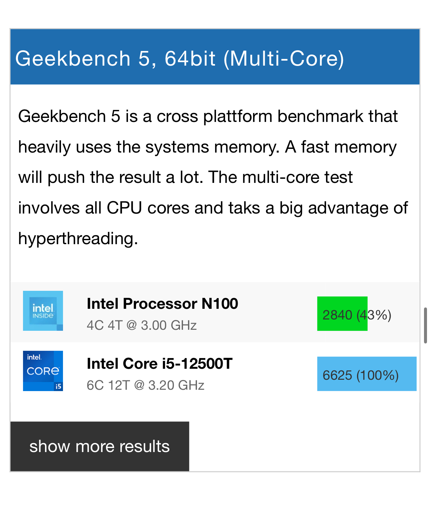Click the description line starting 'heavily uses'

point(207,147)
